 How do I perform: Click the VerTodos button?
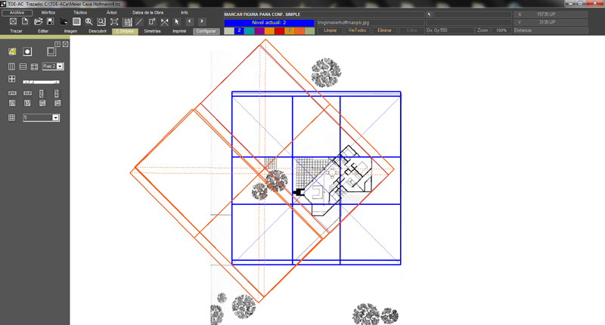357,30
